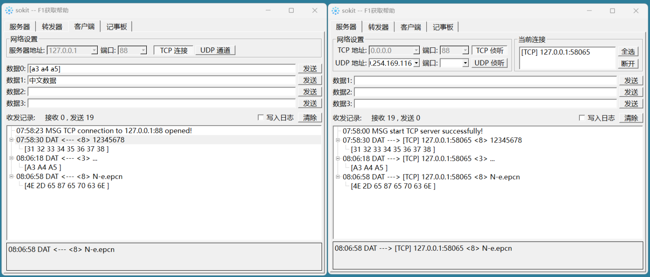650x277 pixels.
Task: Click 数据1 field containing 中文数据
Action: pos(162,80)
